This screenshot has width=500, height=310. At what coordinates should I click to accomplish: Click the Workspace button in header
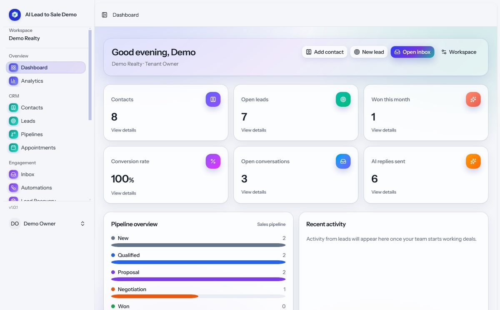(459, 52)
